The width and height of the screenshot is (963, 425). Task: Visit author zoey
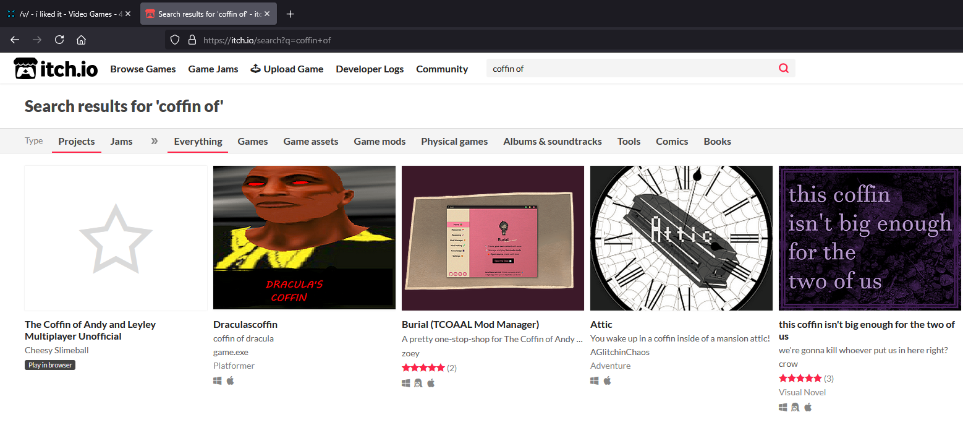410,353
